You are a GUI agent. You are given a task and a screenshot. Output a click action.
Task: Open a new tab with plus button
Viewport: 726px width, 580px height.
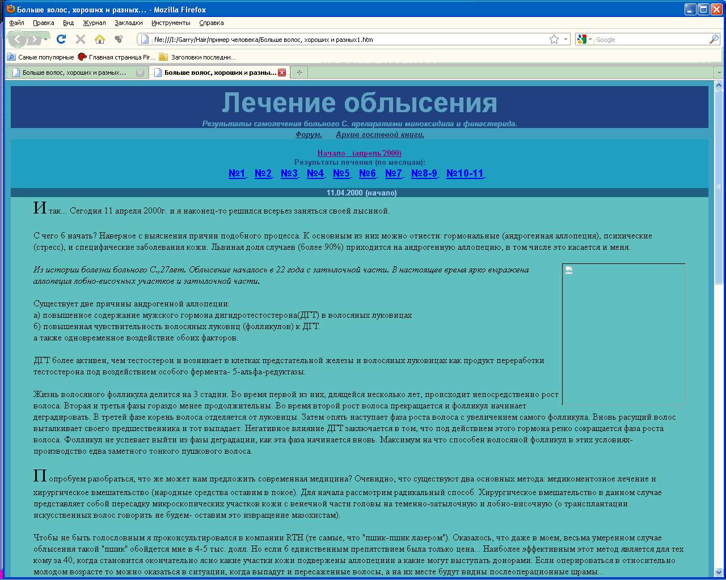tap(299, 72)
